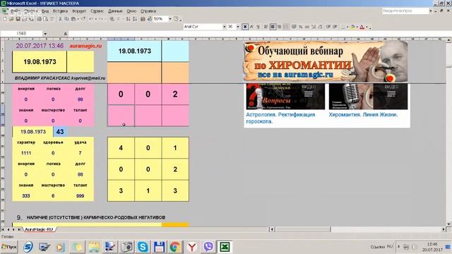Toggle Bold formatting button

tap(245, 27)
